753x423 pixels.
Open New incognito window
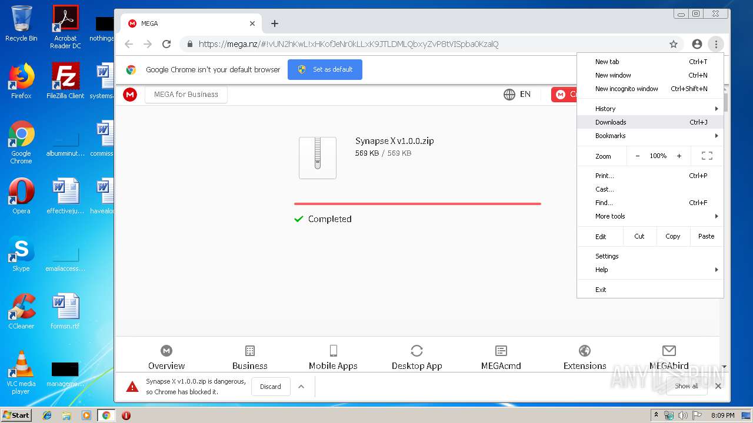[x=650, y=89]
